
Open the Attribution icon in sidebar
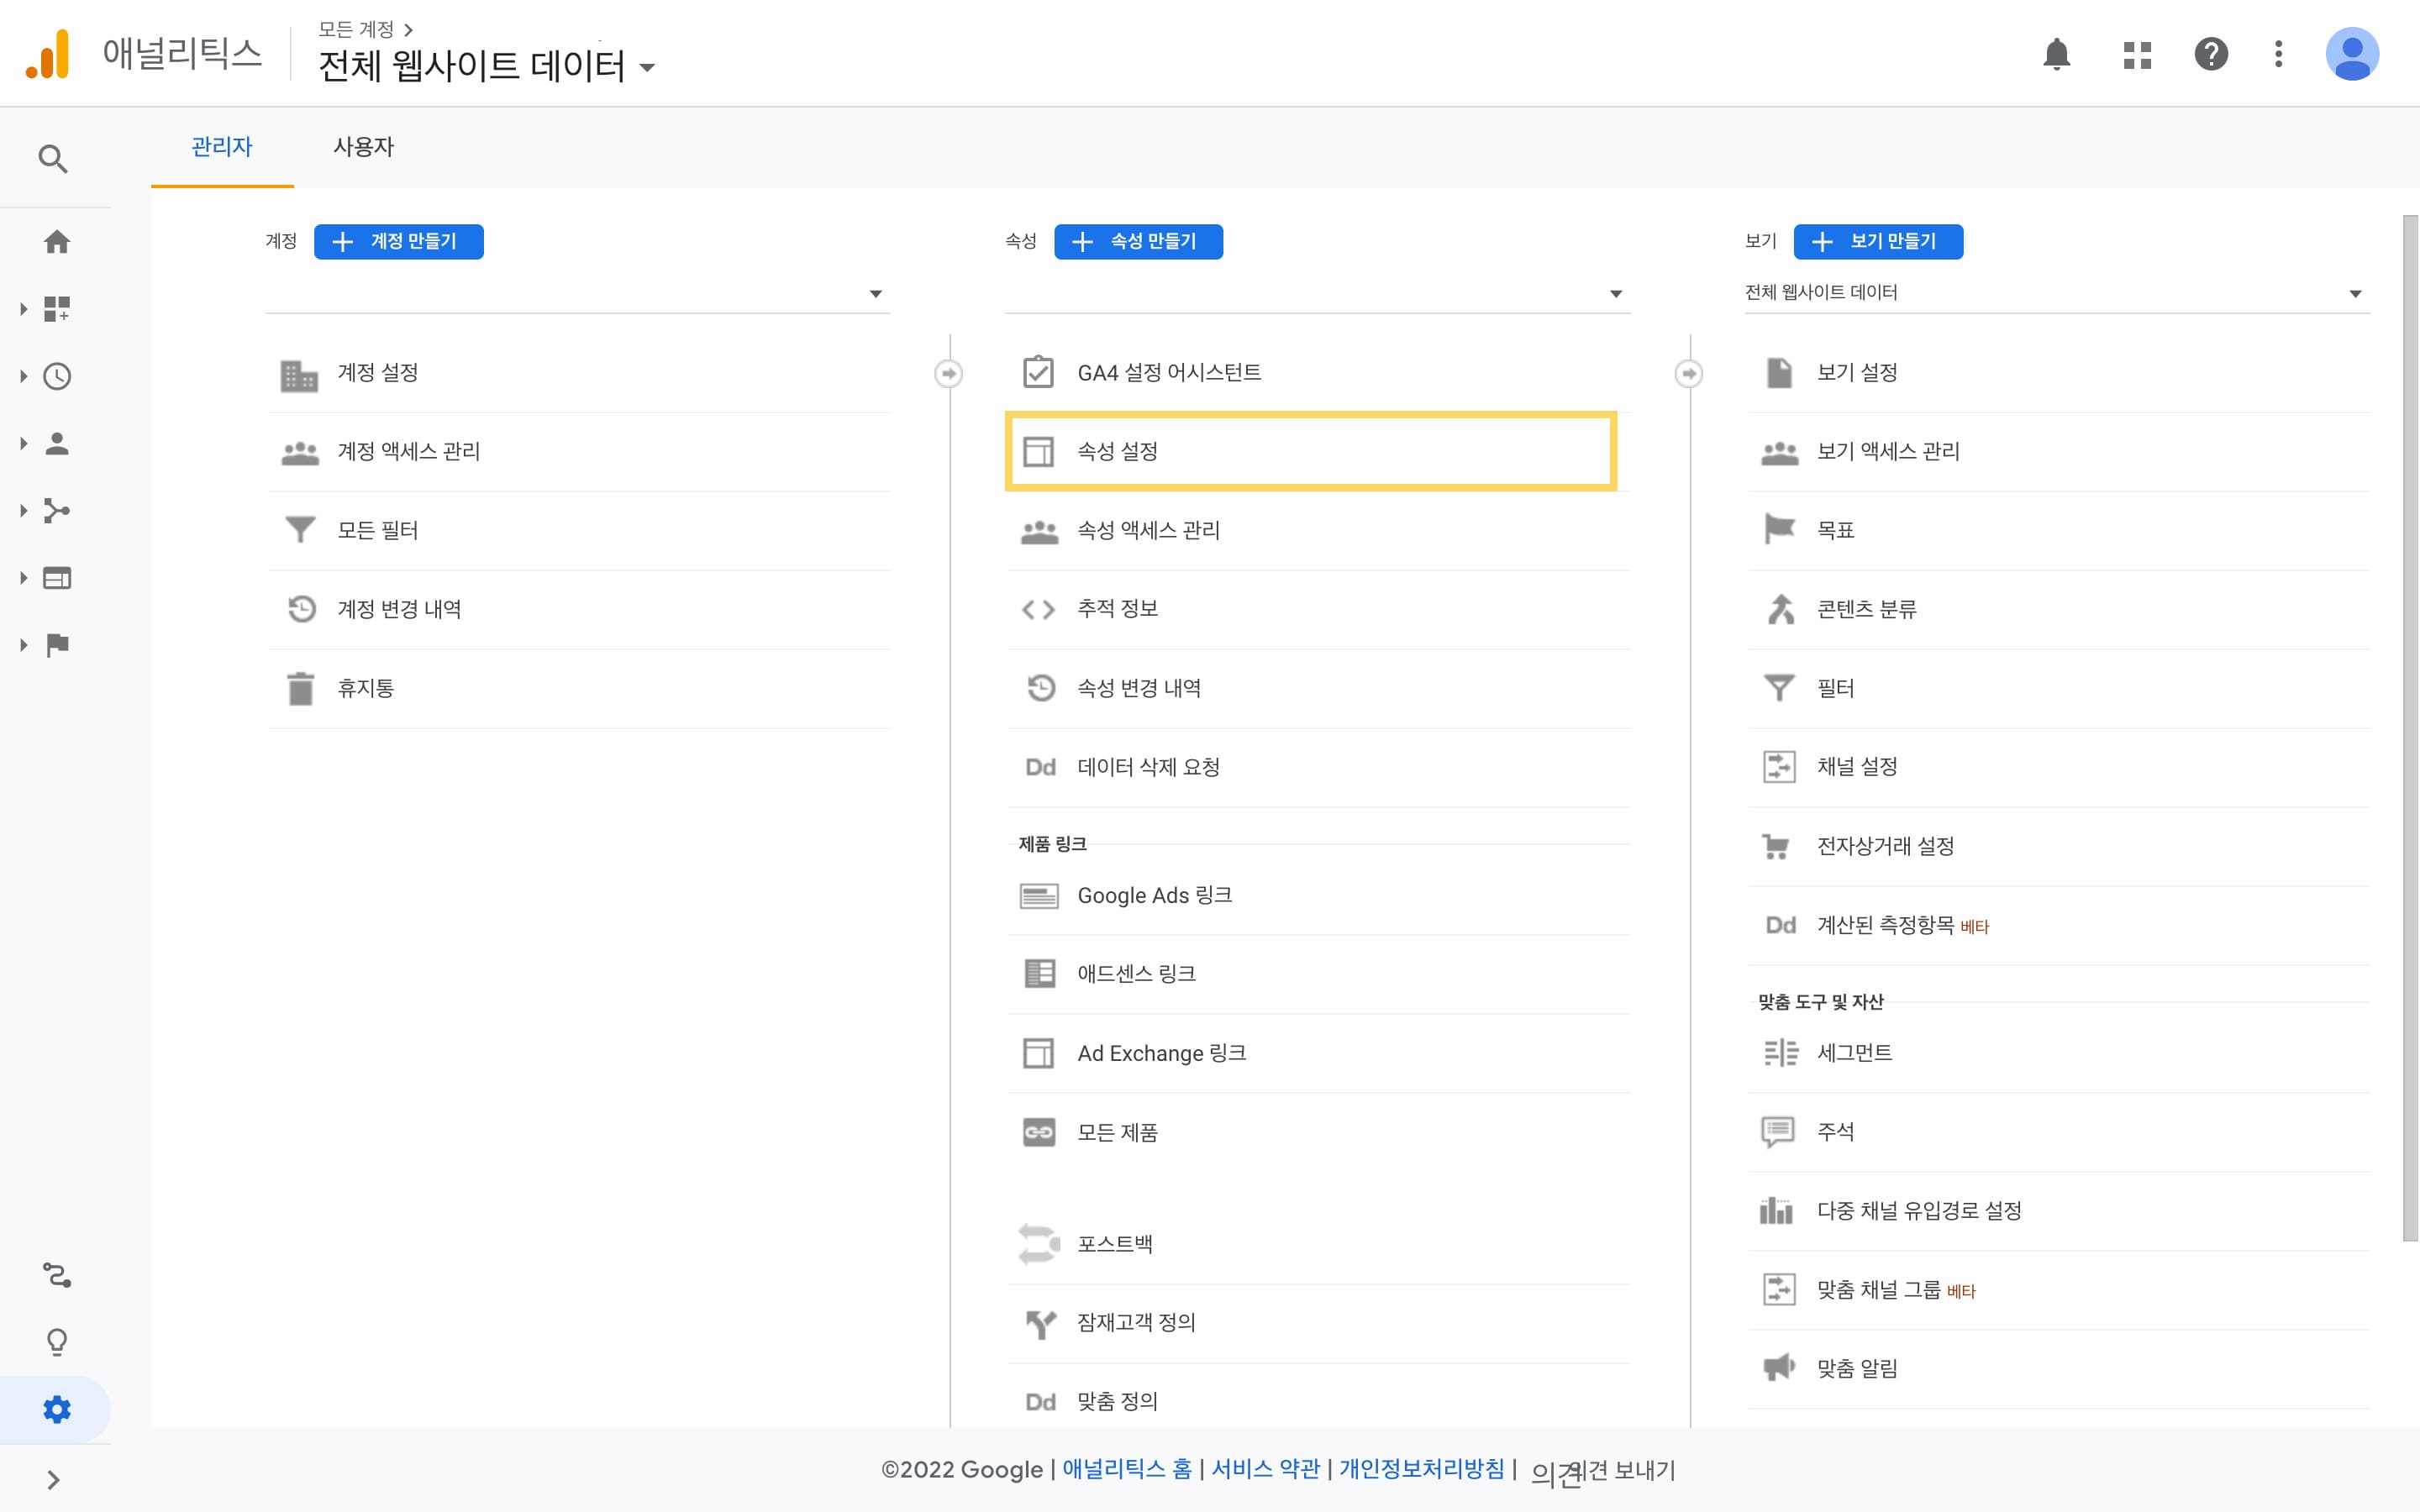pyautogui.click(x=57, y=1275)
